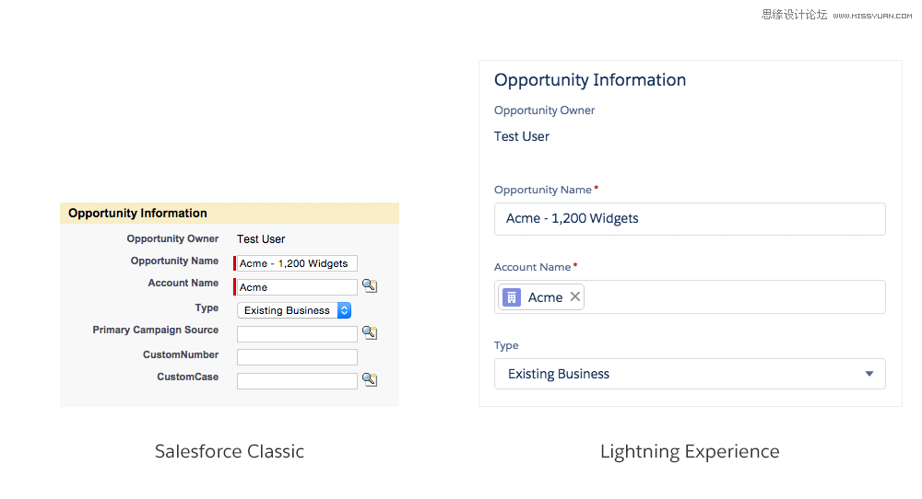Click the Classic Opportunity Name text box
This screenshot has width=922, height=499.
point(297,263)
